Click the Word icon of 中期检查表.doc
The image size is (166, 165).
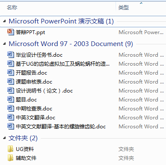pos(11,108)
